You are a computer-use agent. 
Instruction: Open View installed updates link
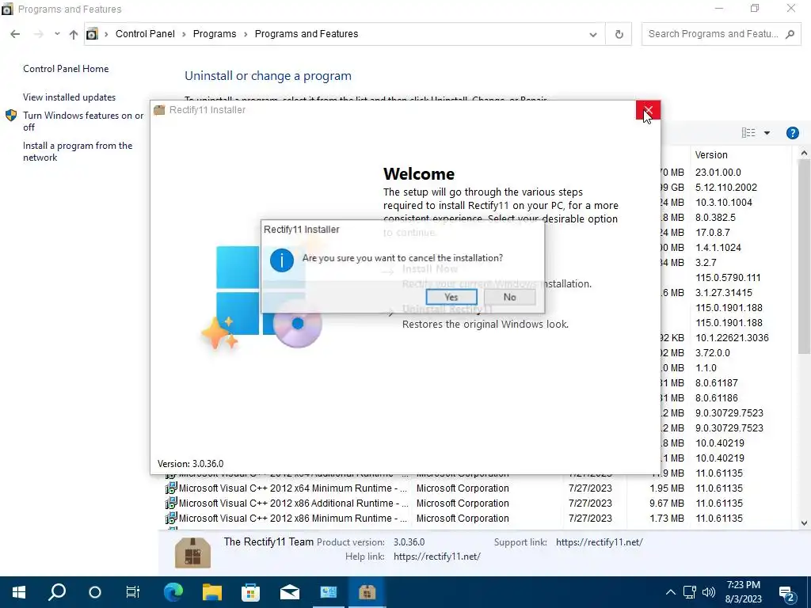pos(70,97)
